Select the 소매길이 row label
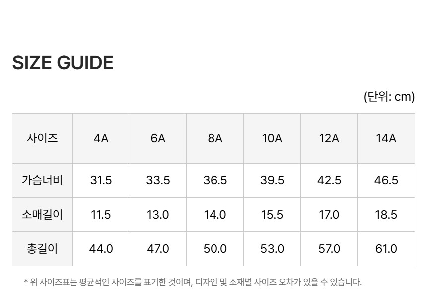Image resolution: width=427 pixels, height=289 pixels. click(42, 215)
